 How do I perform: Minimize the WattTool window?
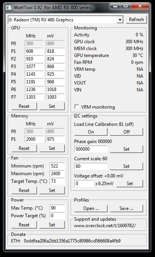point(115,6)
